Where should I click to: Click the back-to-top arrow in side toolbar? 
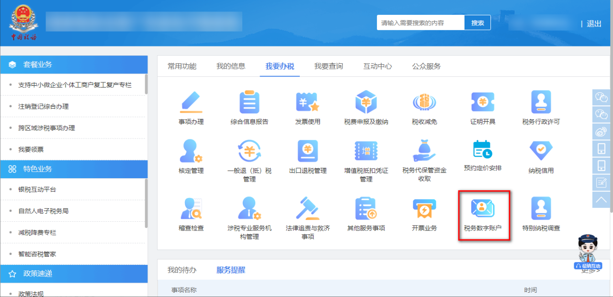602,199
